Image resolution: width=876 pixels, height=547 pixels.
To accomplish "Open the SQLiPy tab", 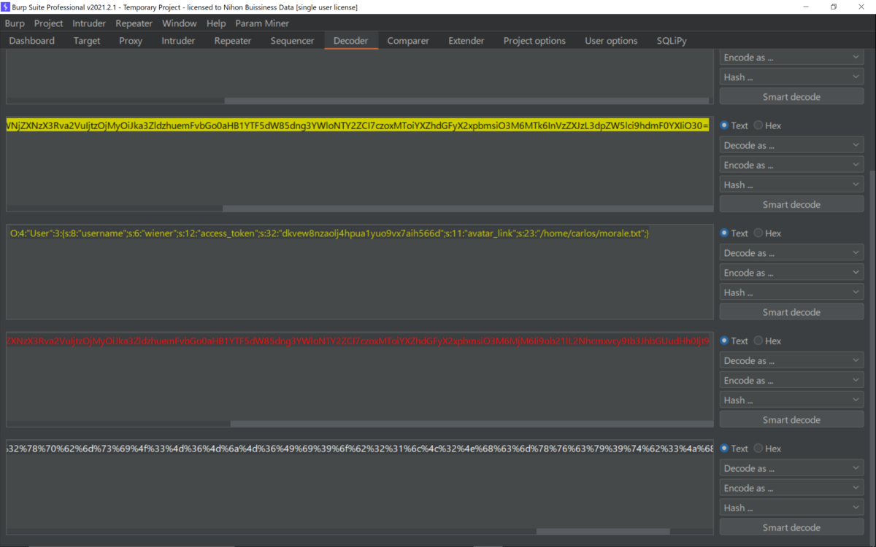I will (672, 41).
